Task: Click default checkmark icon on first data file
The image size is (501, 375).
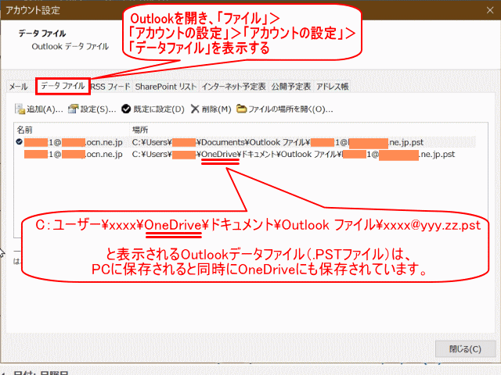Action: point(19,141)
